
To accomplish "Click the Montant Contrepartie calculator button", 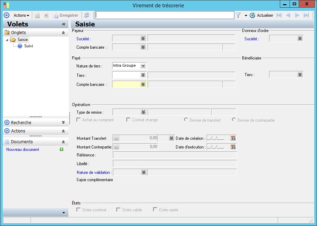I will pos(116,147).
